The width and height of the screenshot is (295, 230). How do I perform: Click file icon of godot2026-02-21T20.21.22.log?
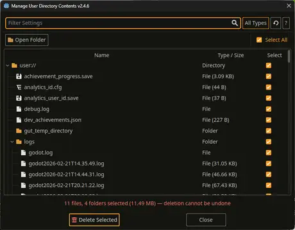23,185
